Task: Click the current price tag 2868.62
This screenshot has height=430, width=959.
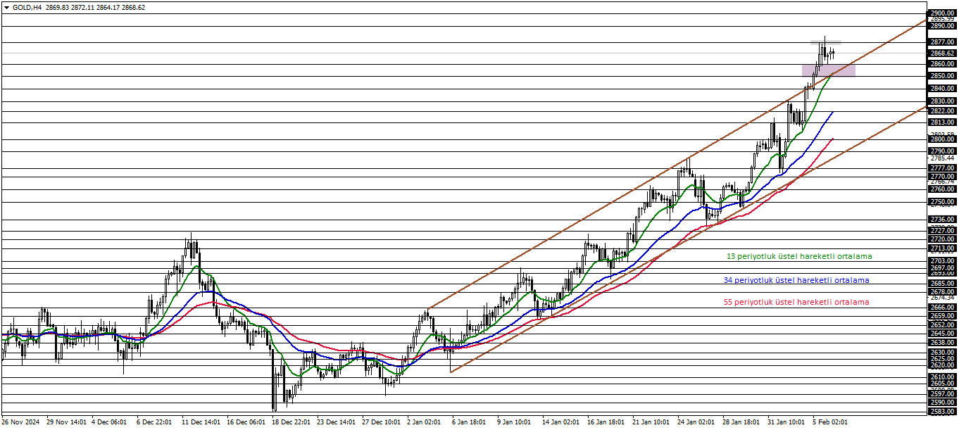Action: (x=942, y=53)
